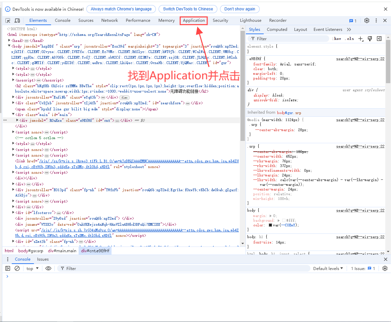
Task: Open the Lighthouse panel tab
Action: tap(251, 20)
